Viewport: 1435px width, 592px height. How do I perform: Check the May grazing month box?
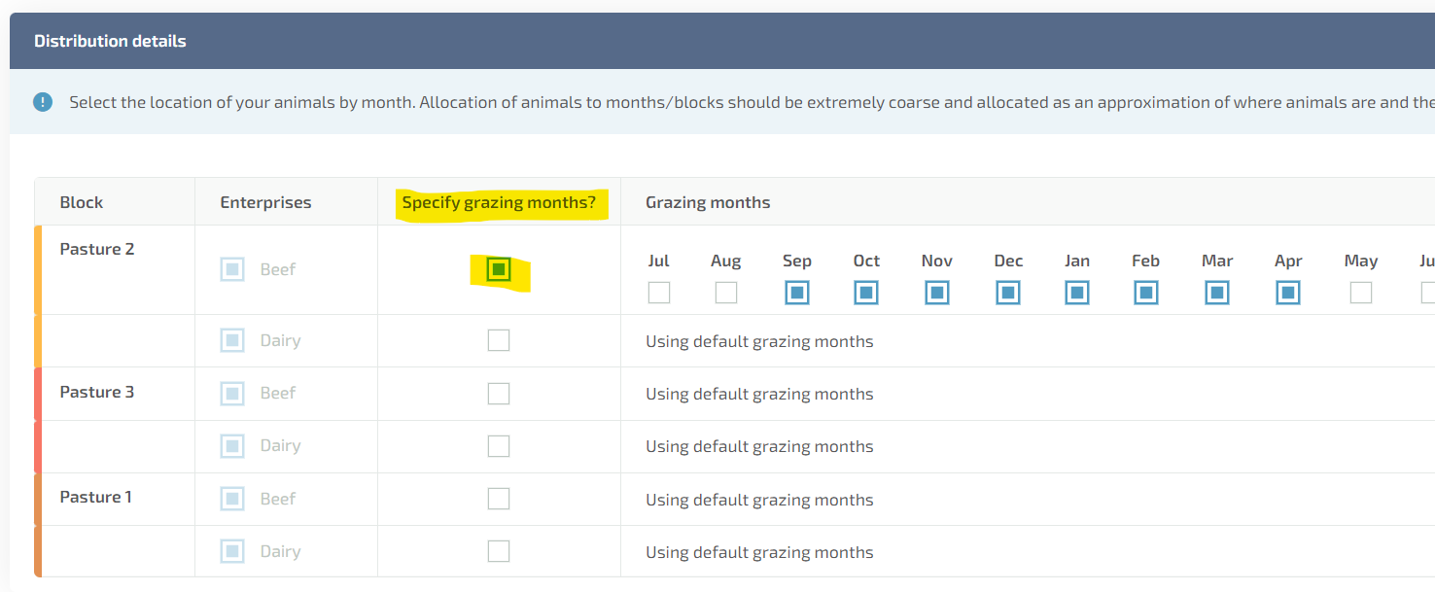click(x=1361, y=293)
